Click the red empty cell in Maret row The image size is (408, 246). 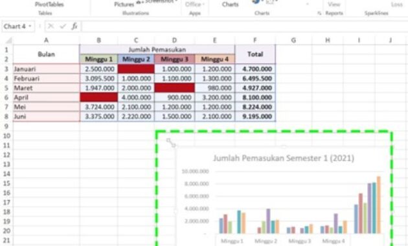click(174, 88)
